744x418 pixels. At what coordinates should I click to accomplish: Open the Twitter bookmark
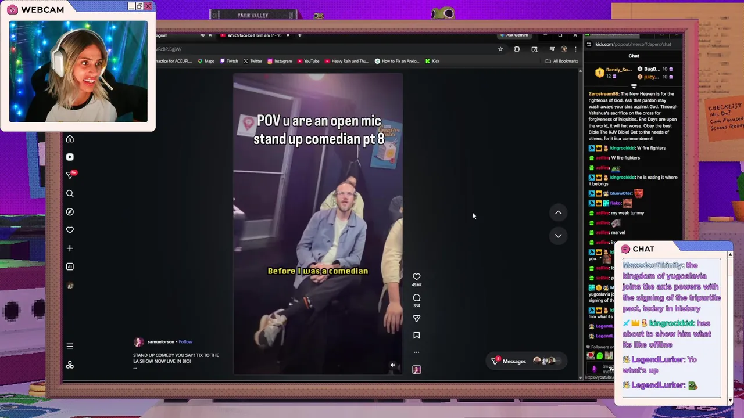(x=252, y=61)
